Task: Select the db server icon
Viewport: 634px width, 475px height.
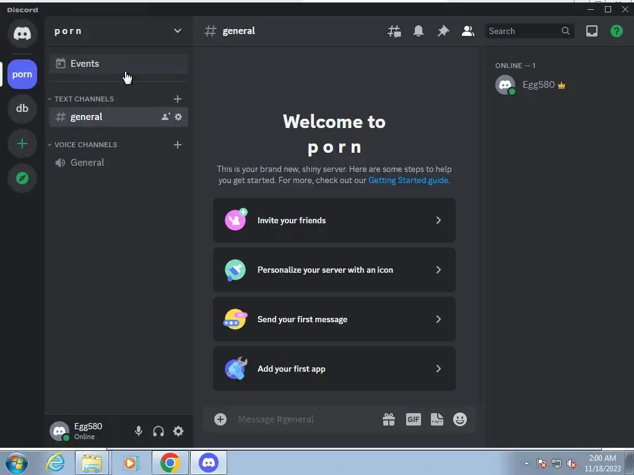Action: (x=22, y=108)
